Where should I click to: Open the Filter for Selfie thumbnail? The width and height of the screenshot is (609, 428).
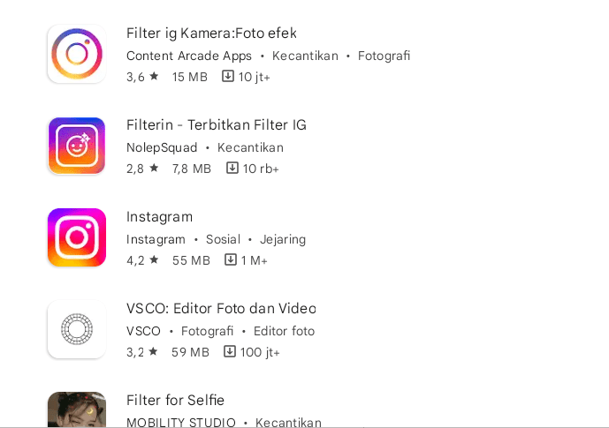click(x=77, y=409)
